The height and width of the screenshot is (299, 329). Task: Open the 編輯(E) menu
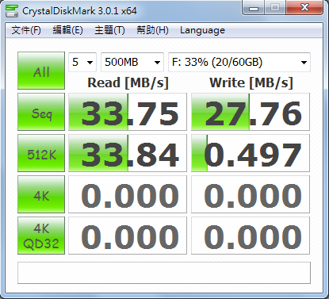(67, 30)
